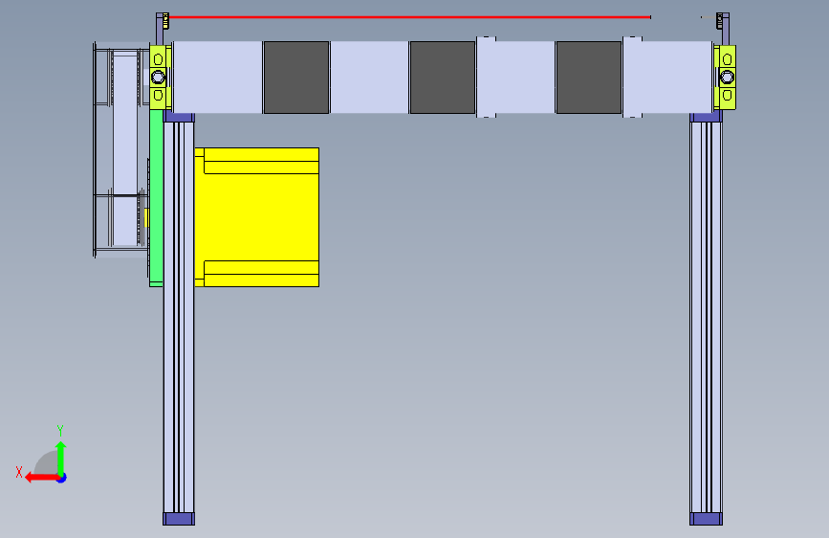
Task: Pick the green mounting plate
Action: (156, 197)
